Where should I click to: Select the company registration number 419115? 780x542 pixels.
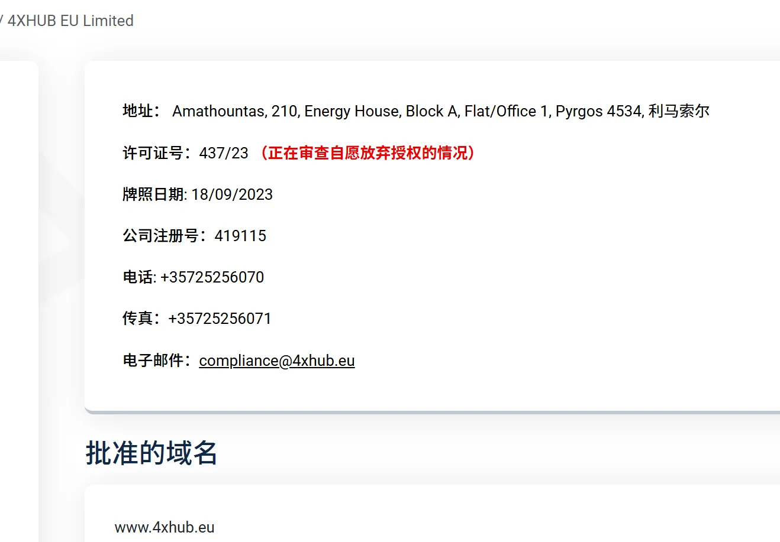(x=240, y=236)
